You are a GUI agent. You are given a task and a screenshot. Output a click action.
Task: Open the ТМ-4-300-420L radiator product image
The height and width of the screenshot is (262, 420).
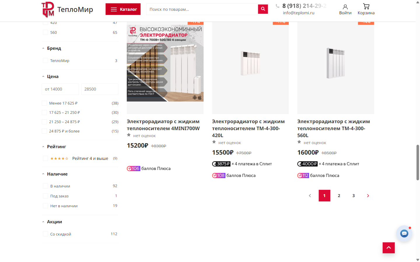(250, 68)
